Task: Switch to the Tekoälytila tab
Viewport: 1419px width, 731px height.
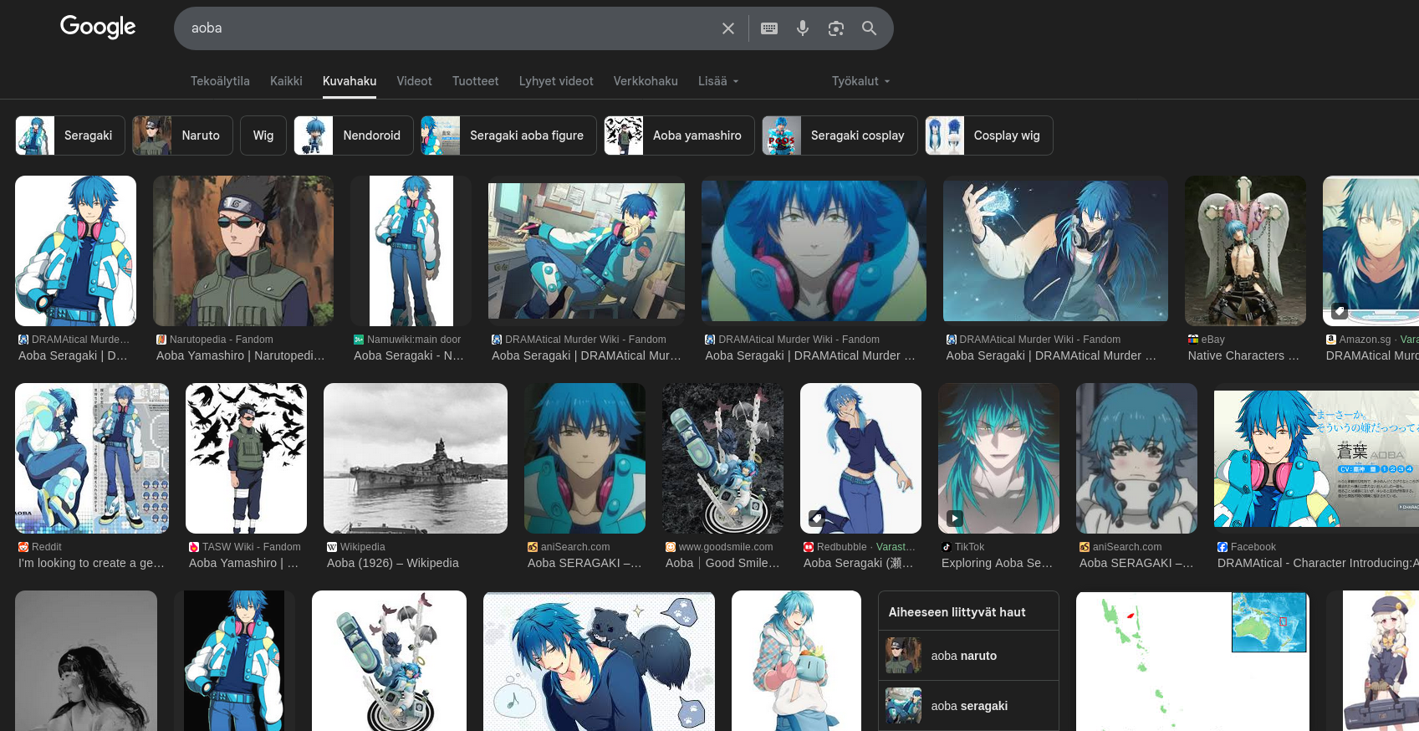Action: coord(220,81)
